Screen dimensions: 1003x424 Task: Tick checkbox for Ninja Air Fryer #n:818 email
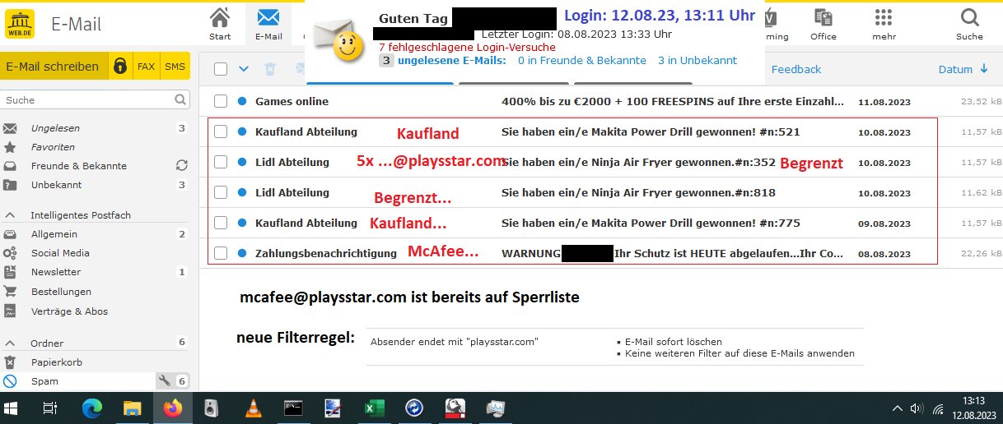click(221, 192)
